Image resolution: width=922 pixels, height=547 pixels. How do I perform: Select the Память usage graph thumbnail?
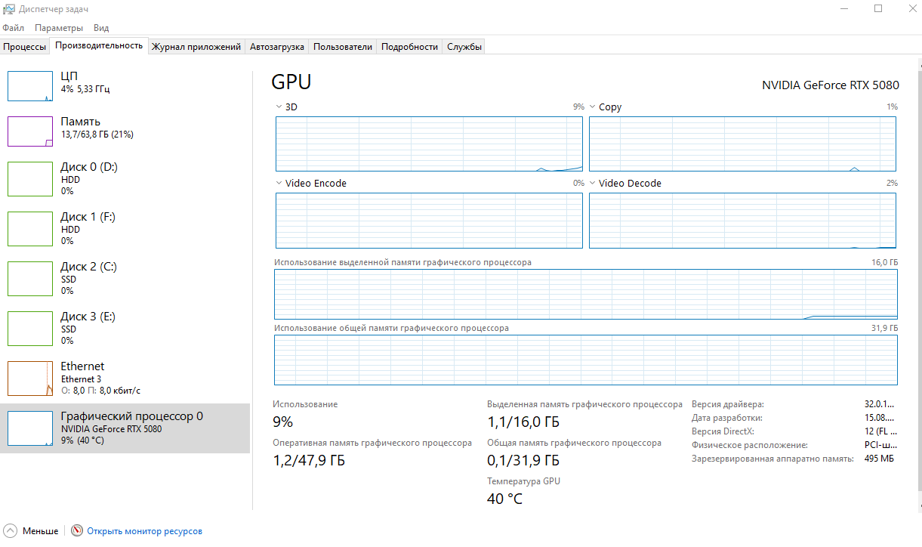click(x=30, y=131)
